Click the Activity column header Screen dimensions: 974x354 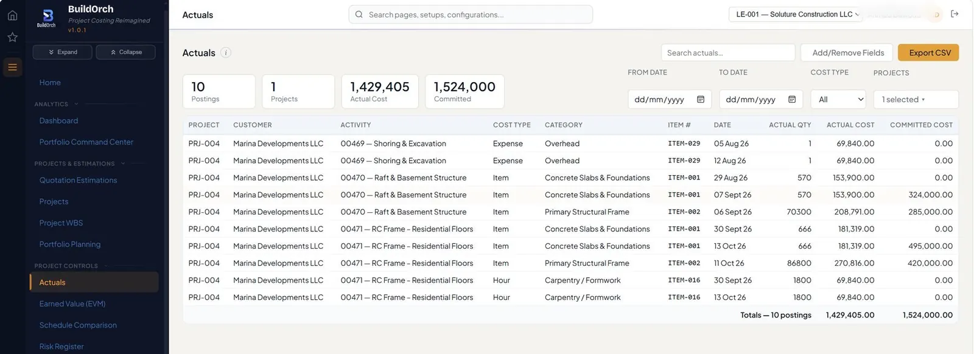[x=356, y=125]
